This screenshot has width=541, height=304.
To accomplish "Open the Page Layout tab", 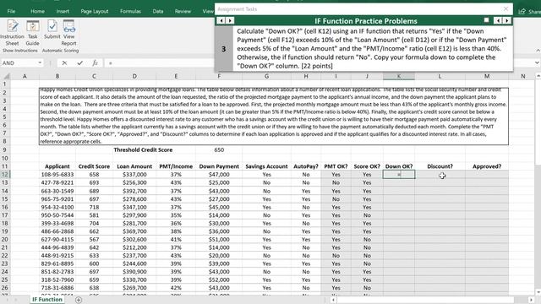I will tap(95, 11).
